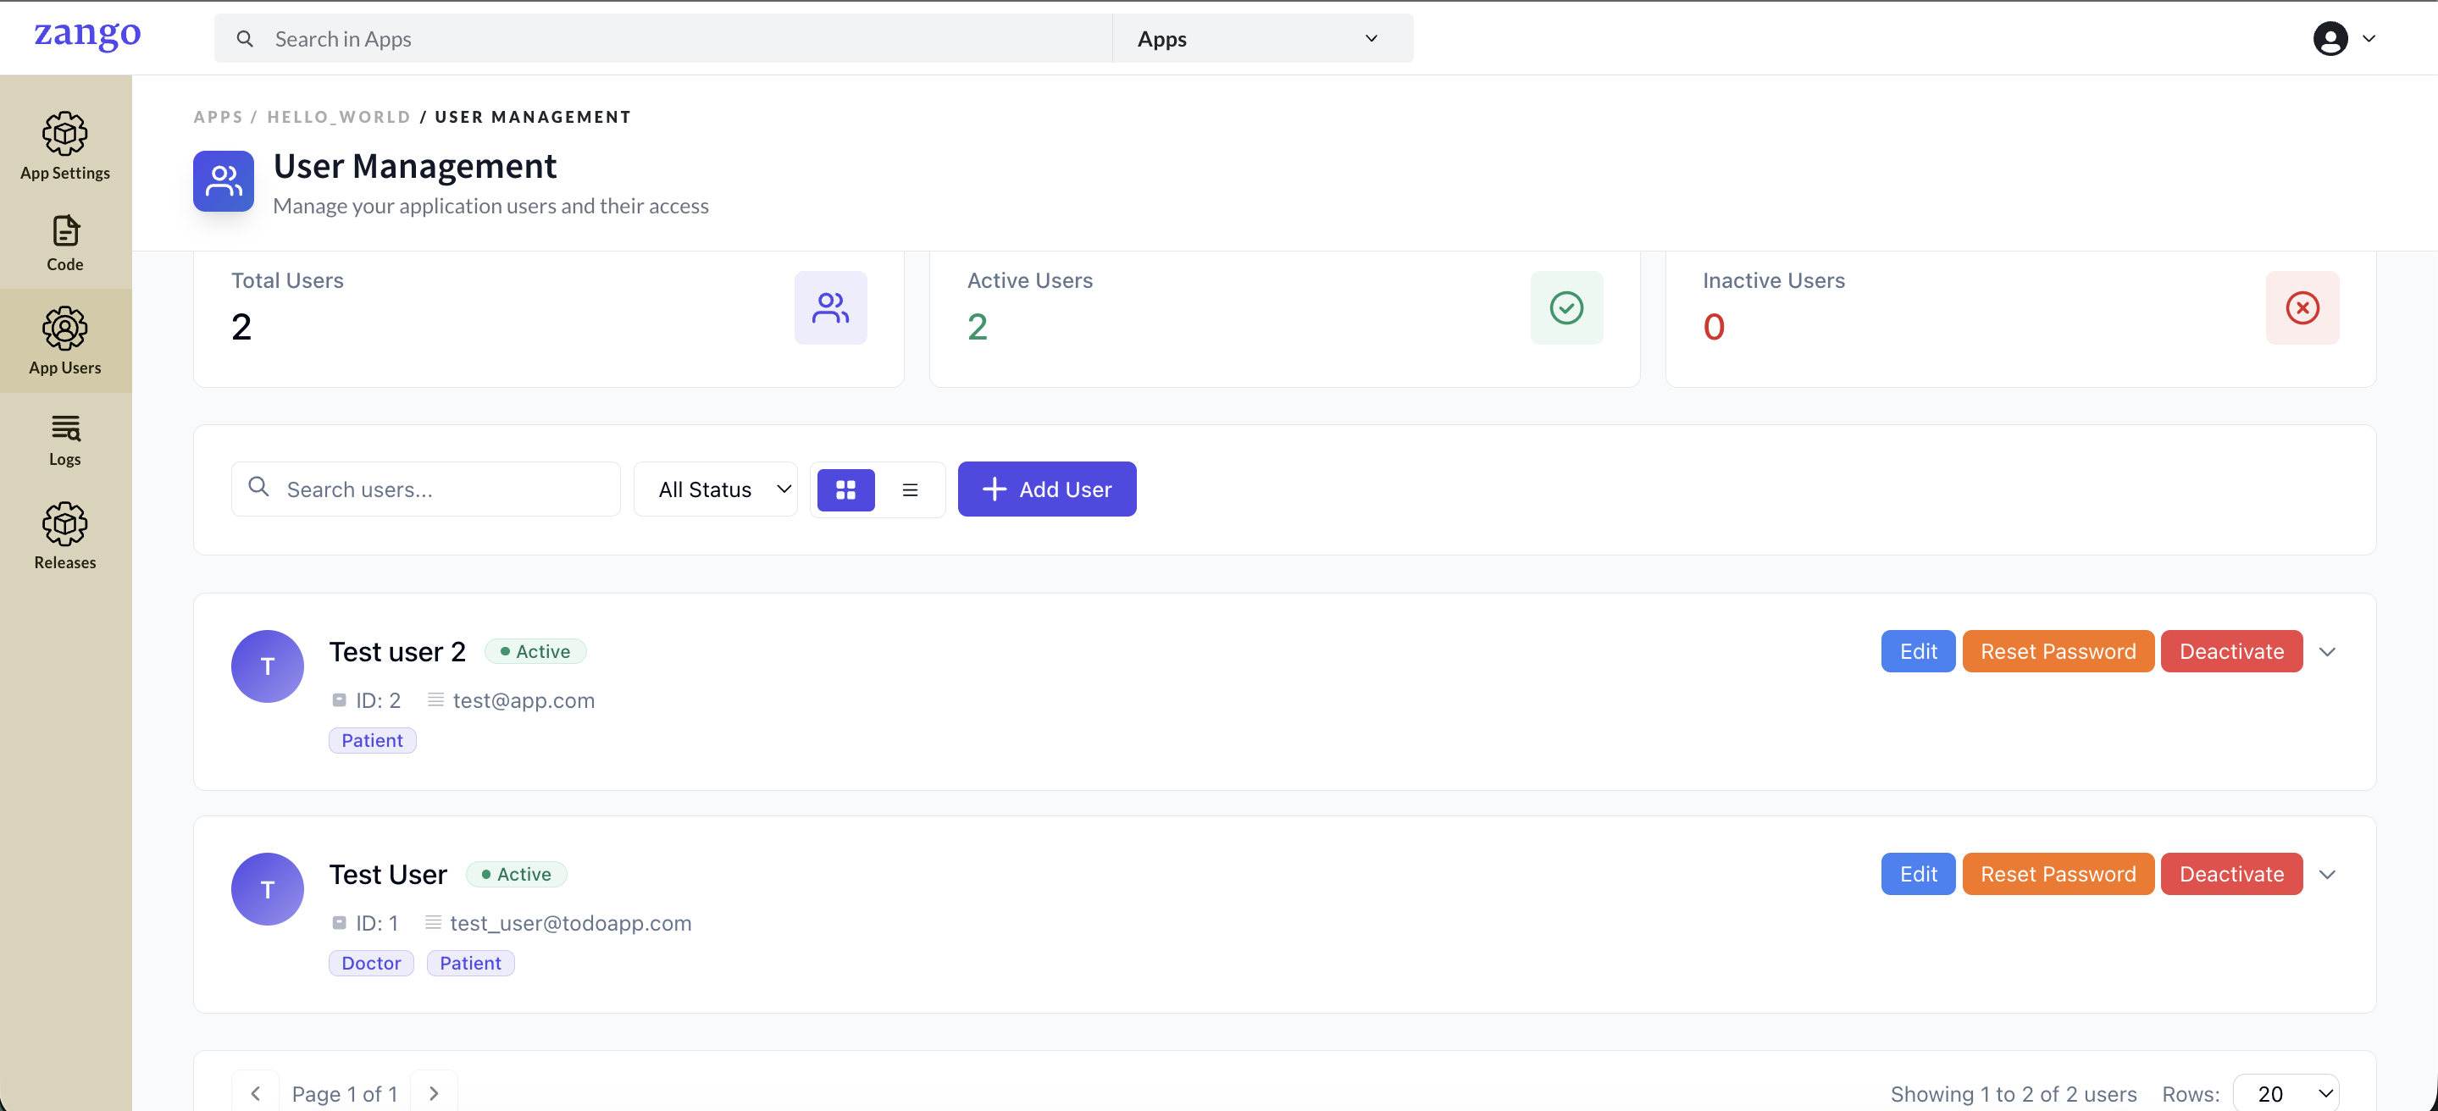
Task: Go to APPS breadcrumb
Action: pyautogui.click(x=219, y=116)
